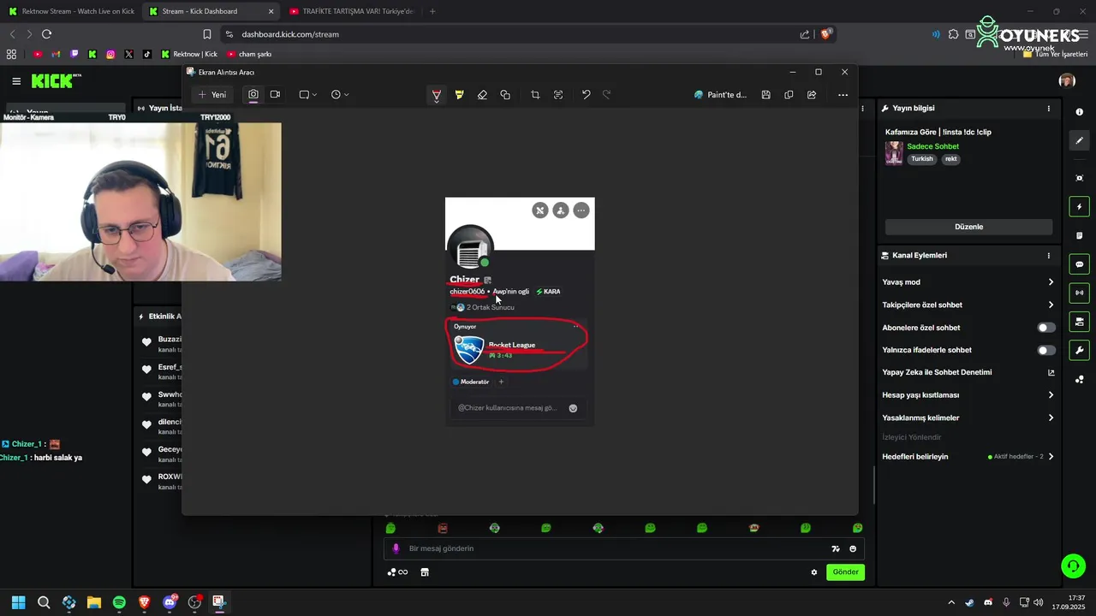Viewport: 1096px width, 616px height.
Task: Expand Yasaklanmış kelimeler option
Action: [968, 418]
